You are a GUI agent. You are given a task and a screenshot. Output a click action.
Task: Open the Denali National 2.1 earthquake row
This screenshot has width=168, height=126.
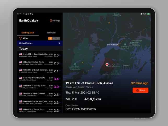tap(40, 71)
